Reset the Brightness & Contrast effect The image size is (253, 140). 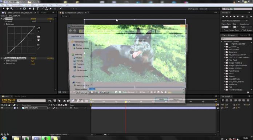click(33, 58)
